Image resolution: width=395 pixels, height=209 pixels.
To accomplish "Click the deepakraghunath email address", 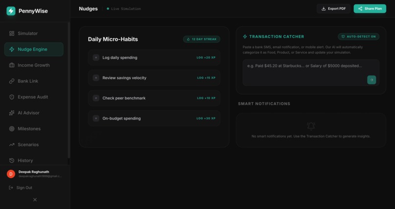I will coord(40,176).
